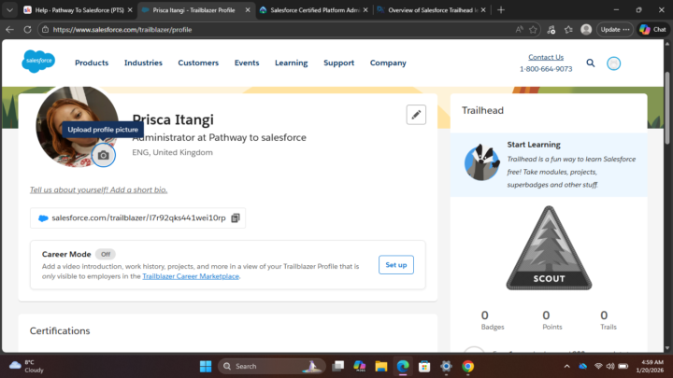Click the Career Mode Off status pill
The width and height of the screenshot is (673, 378).
(105, 254)
